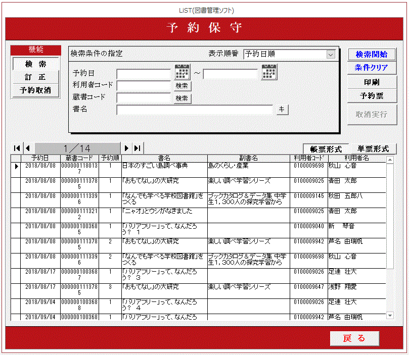Click the 取消実行 button

tap(372, 115)
